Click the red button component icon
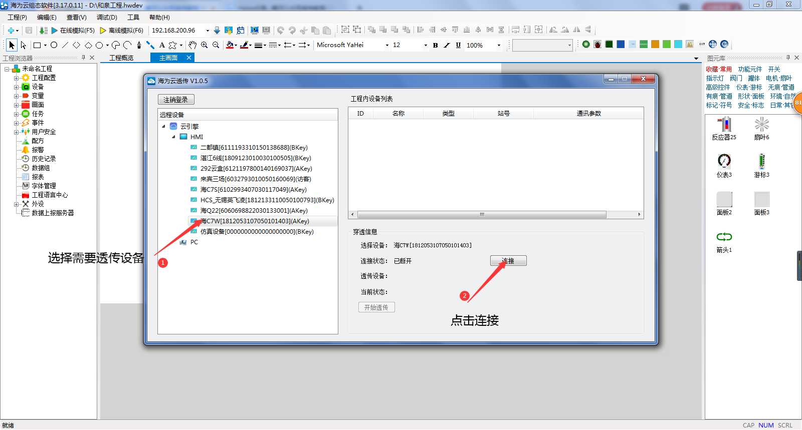Viewport: 802px width, 430px height. click(597, 45)
